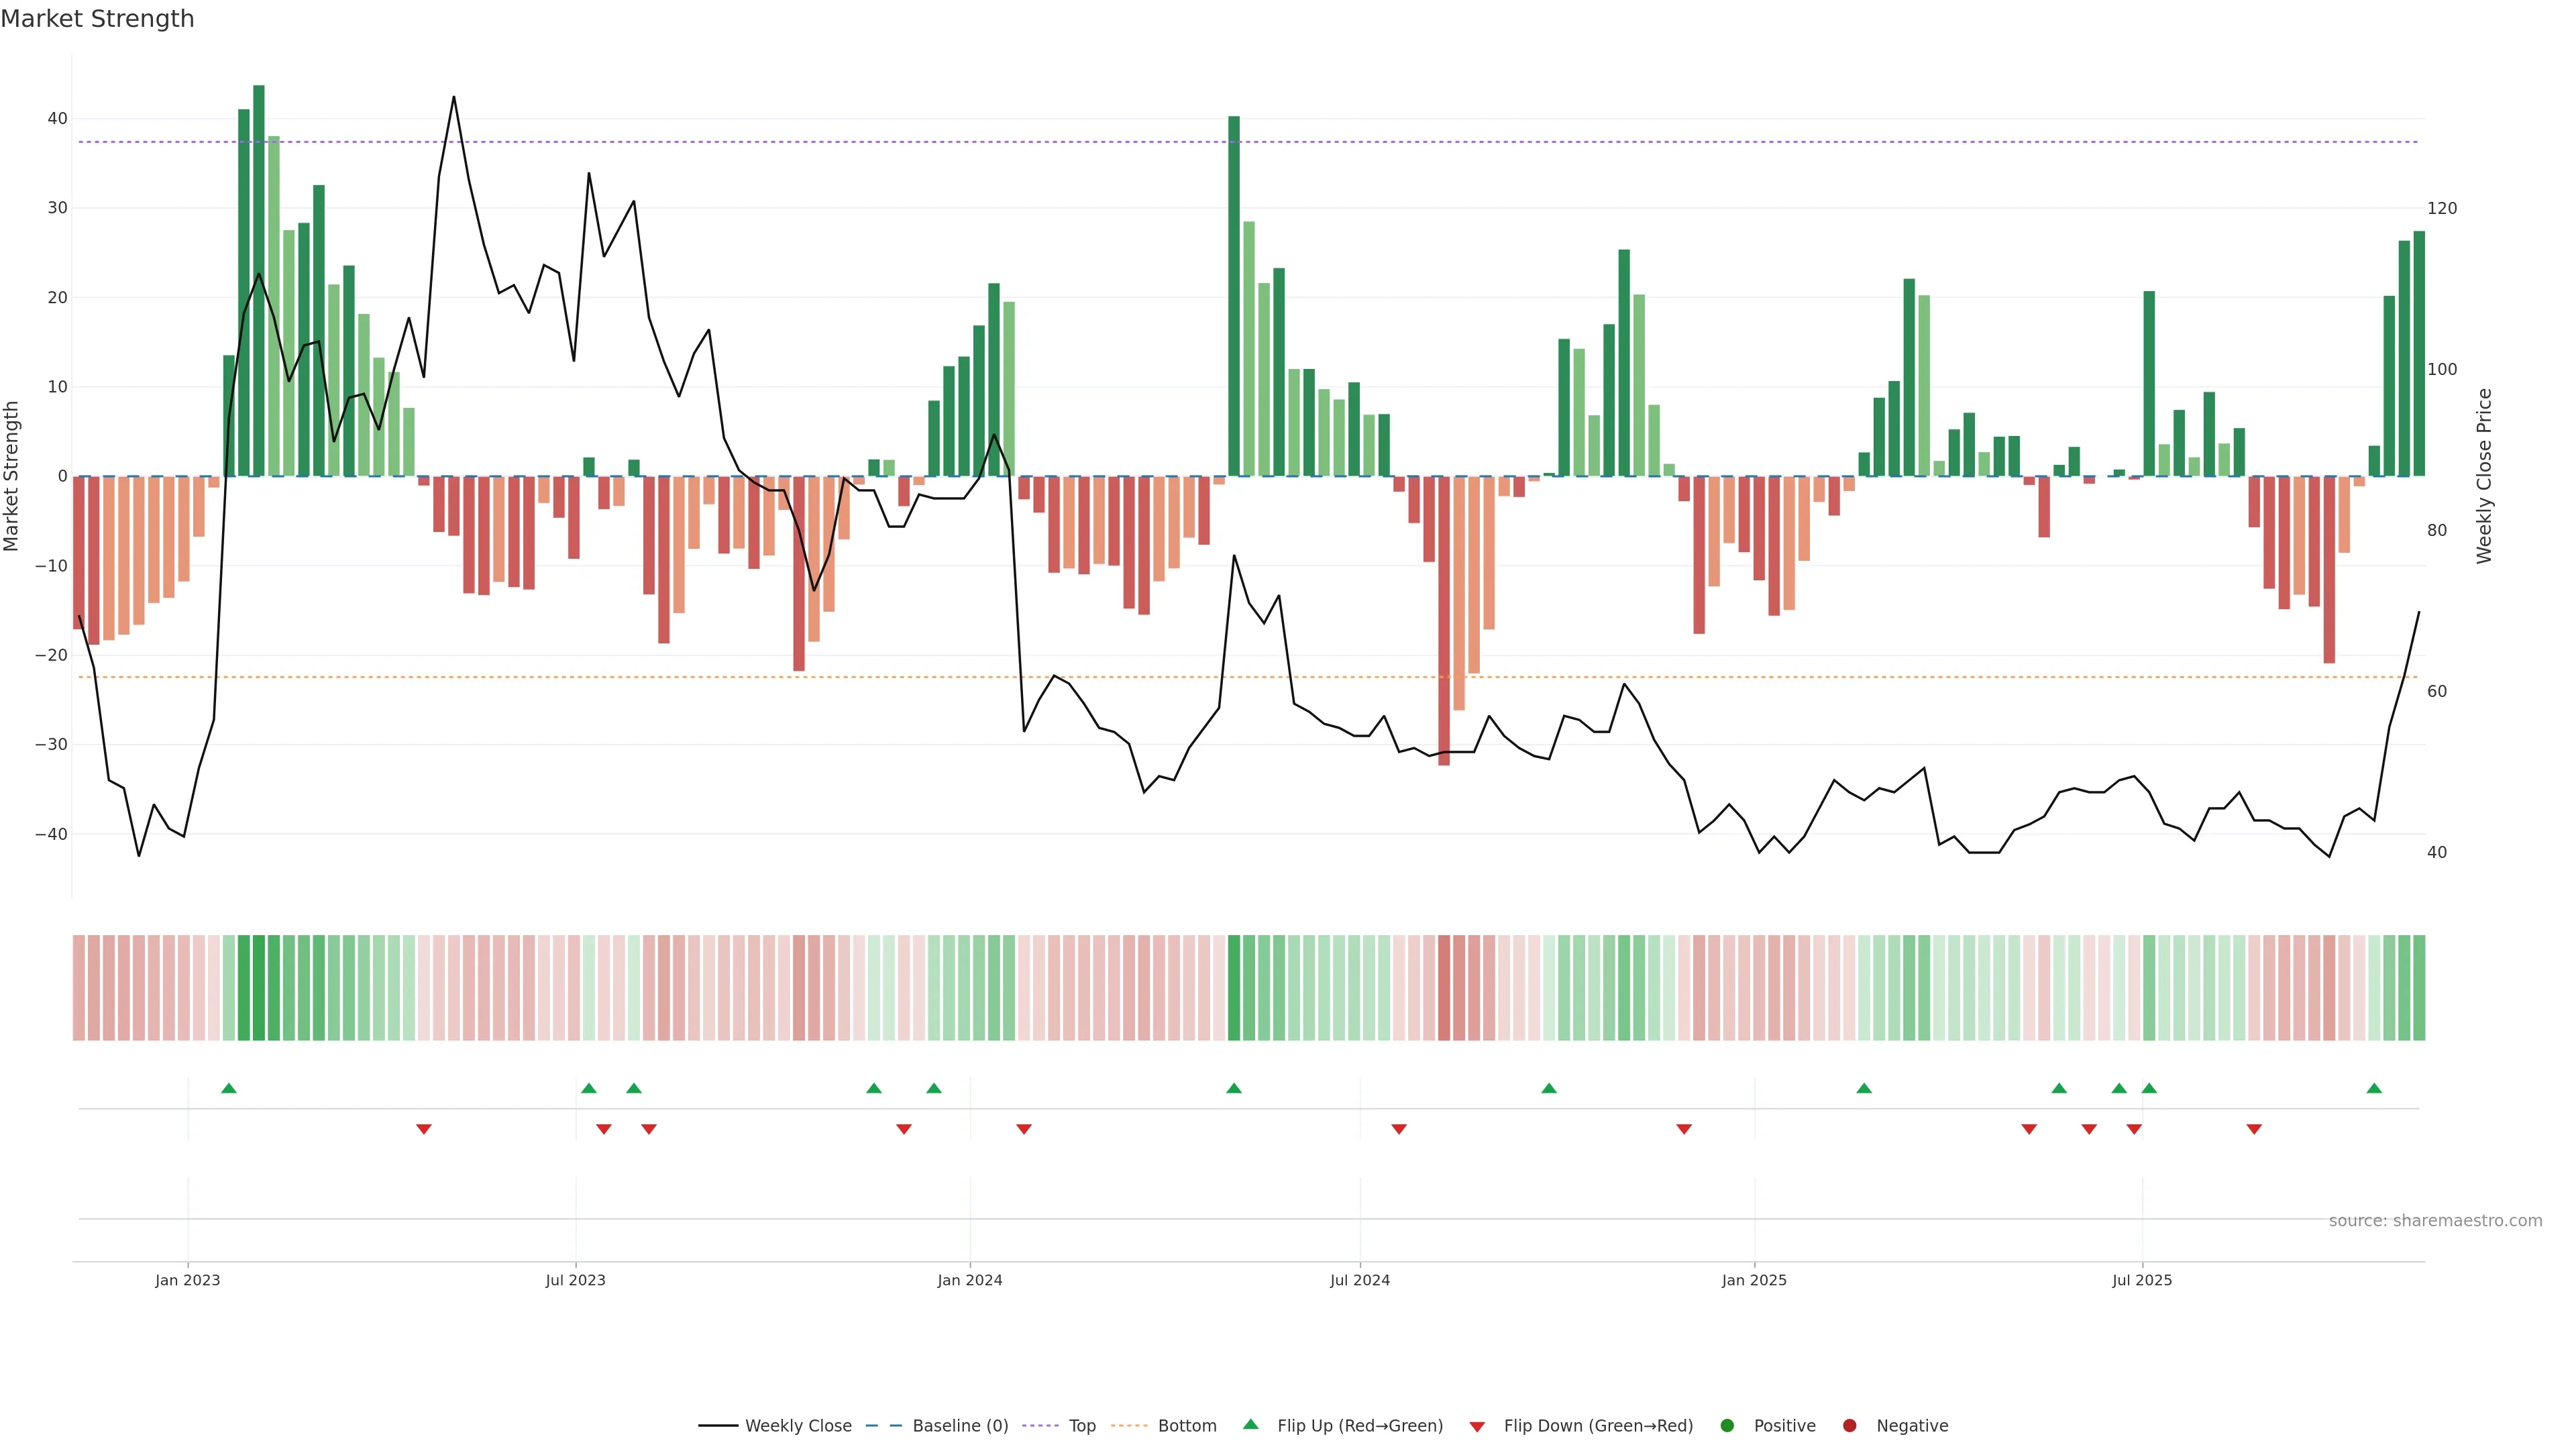The width and height of the screenshot is (2576, 1449).
Task: Click the darkest green heatmap strip cell
Action: click(259, 987)
